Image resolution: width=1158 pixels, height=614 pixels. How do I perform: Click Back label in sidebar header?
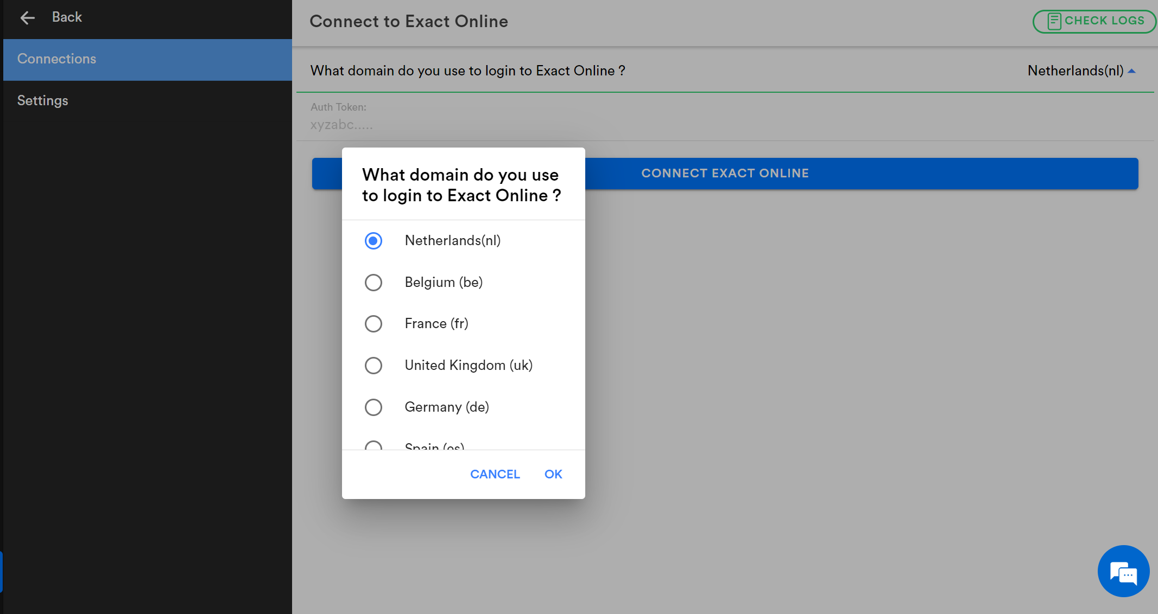pyautogui.click(x=67, y=17)
